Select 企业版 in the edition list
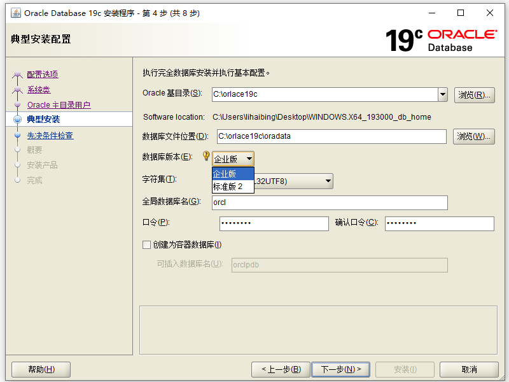 233,174
